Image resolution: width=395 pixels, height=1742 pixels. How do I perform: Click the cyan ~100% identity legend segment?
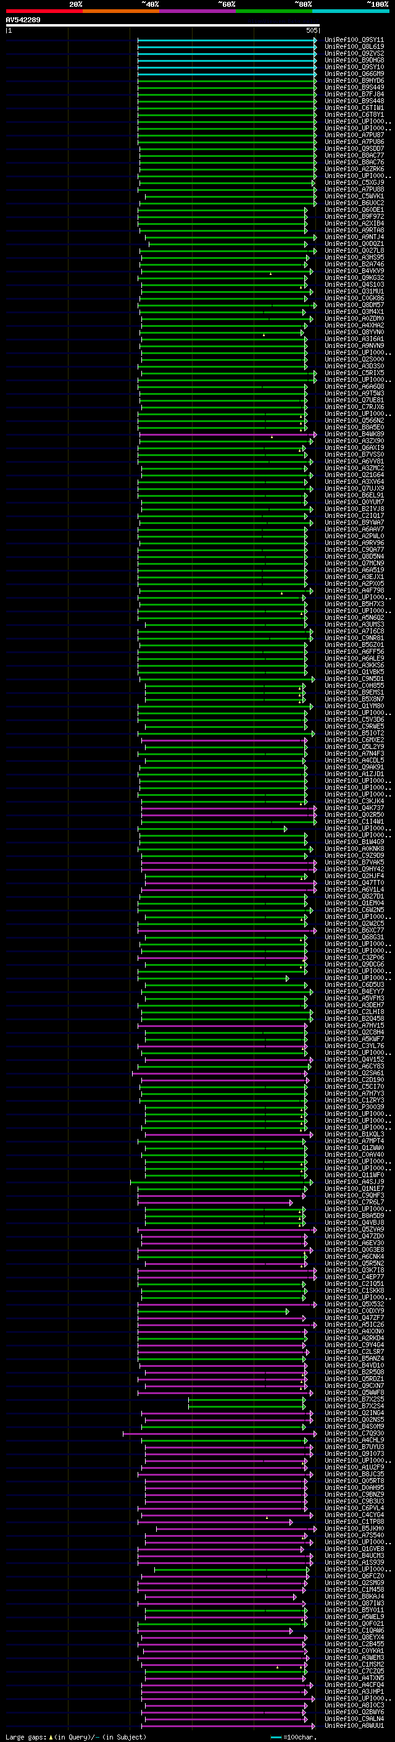click(x=350, y=12)
